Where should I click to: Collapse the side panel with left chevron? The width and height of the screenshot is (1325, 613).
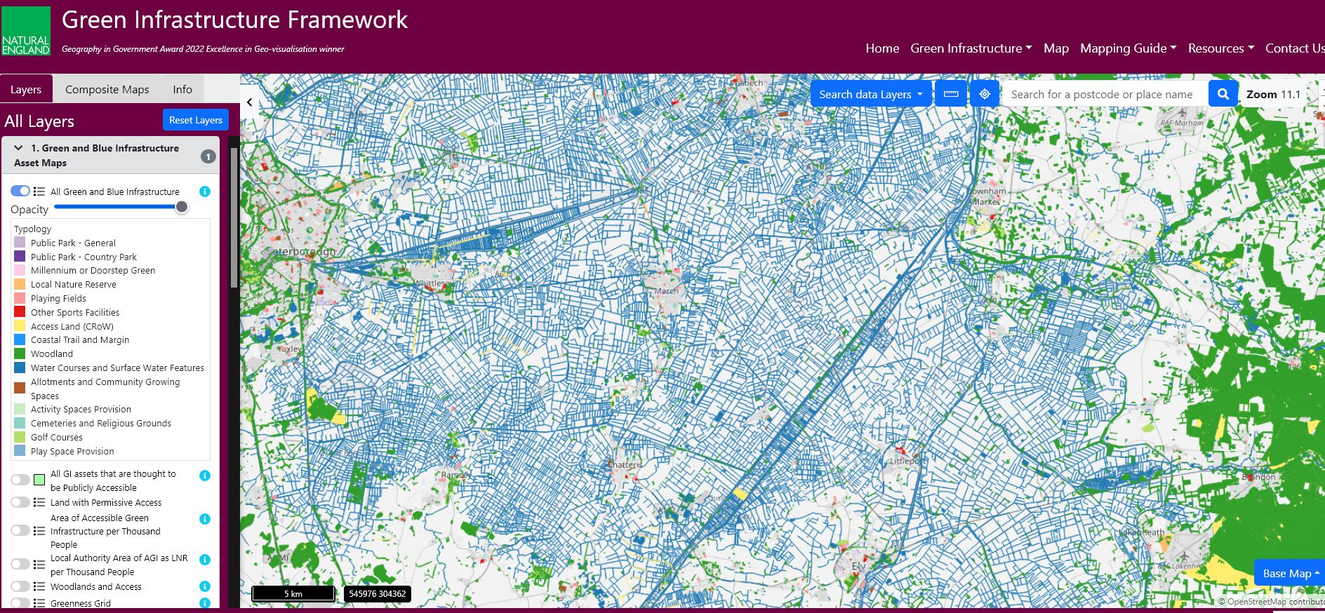250,102
